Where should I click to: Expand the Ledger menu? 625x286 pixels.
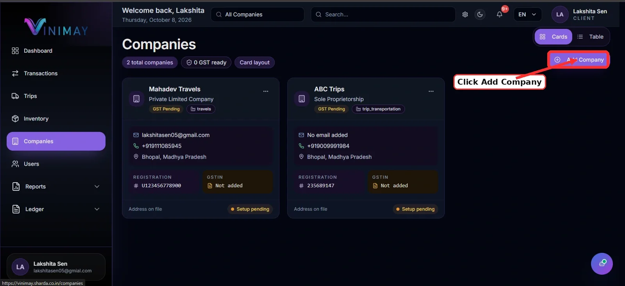(56, 209)
